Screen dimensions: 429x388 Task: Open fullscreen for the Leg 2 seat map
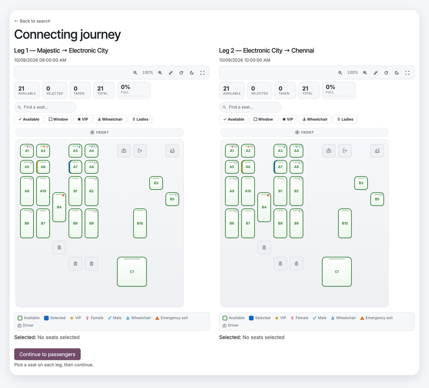tap(407, 73)
